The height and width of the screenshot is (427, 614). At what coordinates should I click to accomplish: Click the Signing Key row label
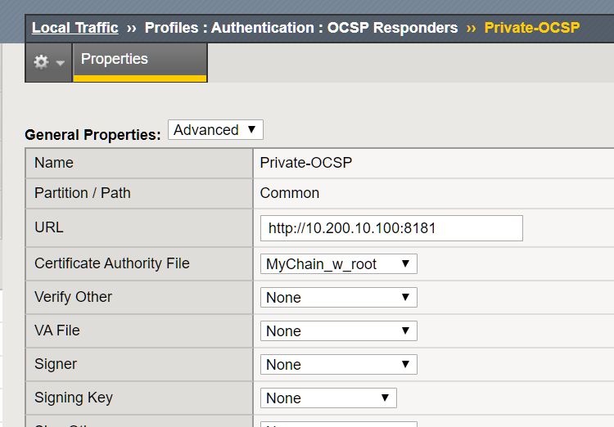pyautogui.click(x=74, y=398)
